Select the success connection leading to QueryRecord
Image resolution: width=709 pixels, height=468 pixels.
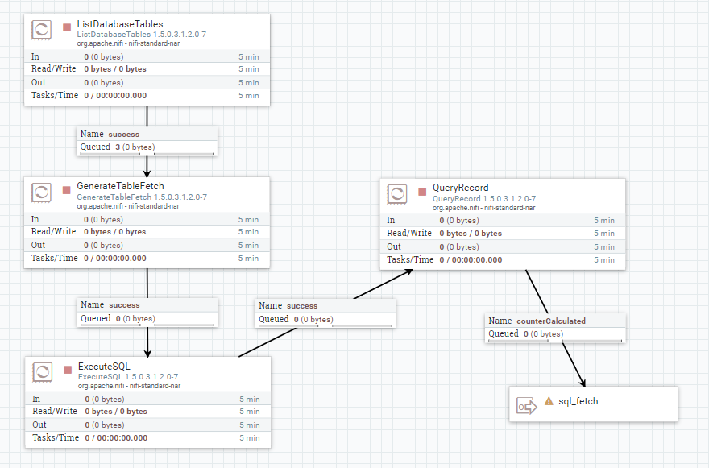click(x=325, y=313)
